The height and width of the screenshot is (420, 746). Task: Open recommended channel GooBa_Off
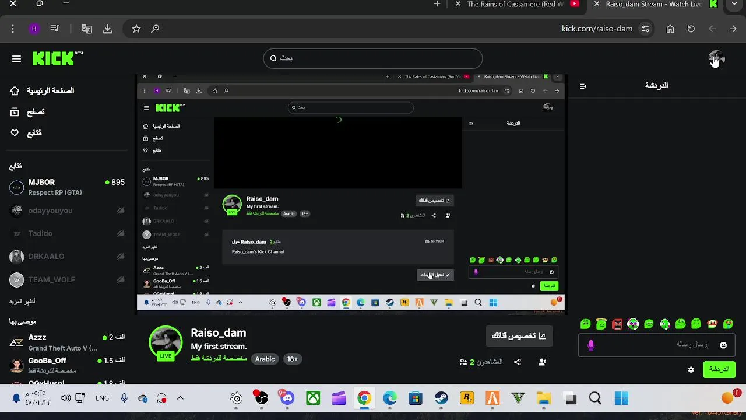point(68,365)
